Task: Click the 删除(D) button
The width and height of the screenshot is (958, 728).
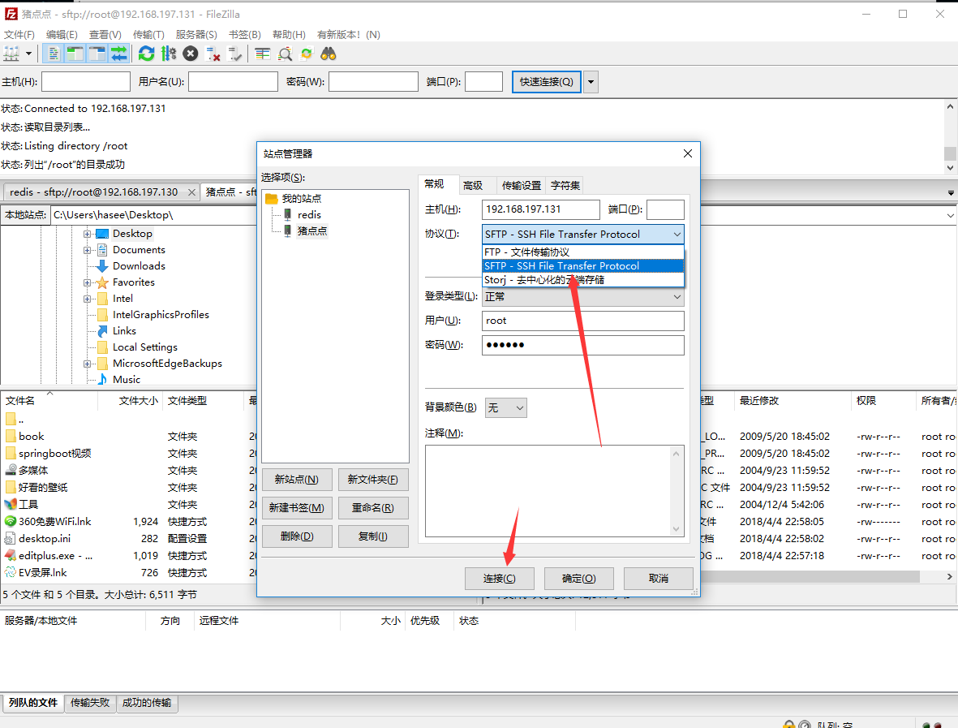Action: tap(297, 536)
